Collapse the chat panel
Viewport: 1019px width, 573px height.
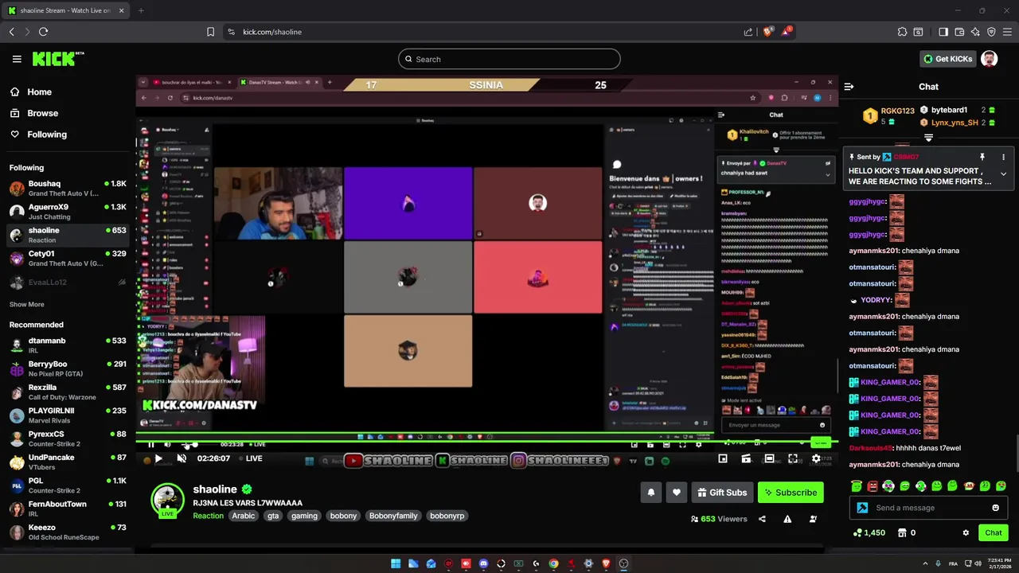(x=849, y=87)
